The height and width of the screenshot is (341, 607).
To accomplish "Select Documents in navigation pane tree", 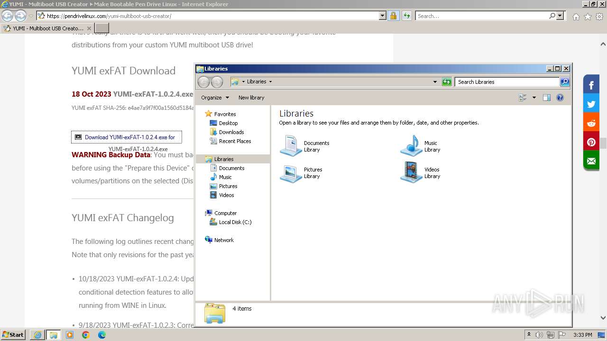I will [231, 168].
